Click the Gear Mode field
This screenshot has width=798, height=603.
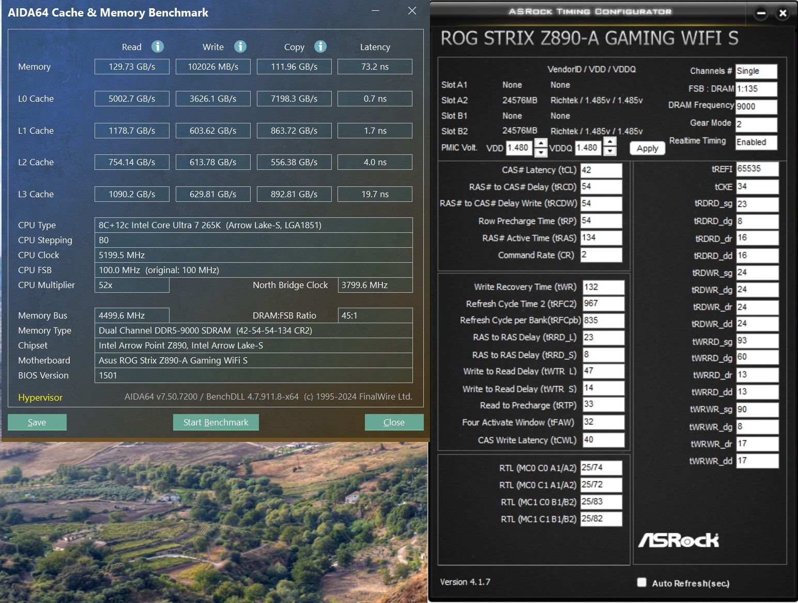(x=756, y=124)
